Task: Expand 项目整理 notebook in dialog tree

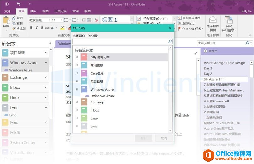Action: [x=77, y=81]
